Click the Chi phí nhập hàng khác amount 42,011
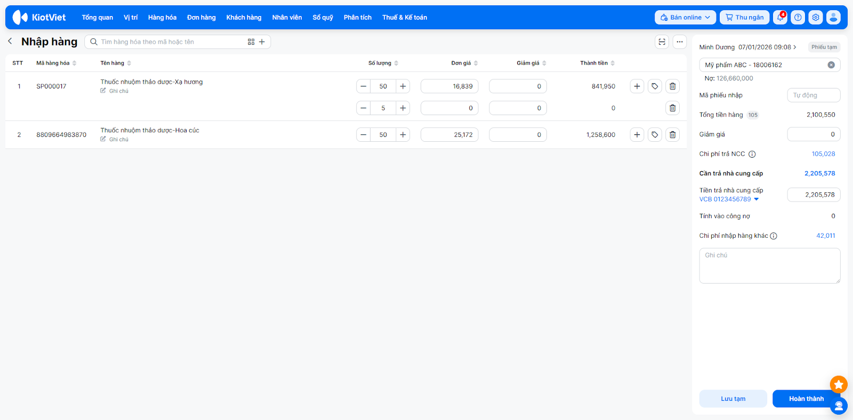 [826, 236]
